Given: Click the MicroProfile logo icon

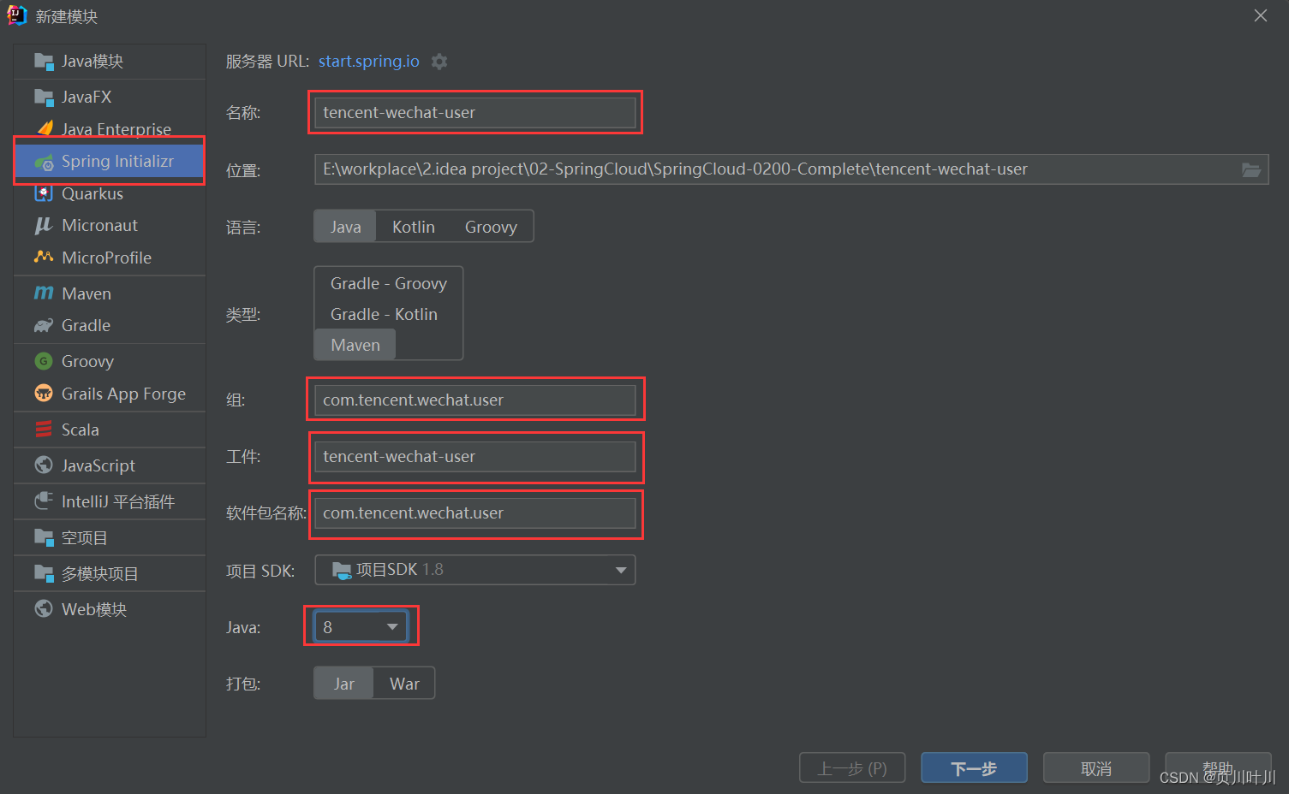Looking at the screenshot, I should coord(44,257).
